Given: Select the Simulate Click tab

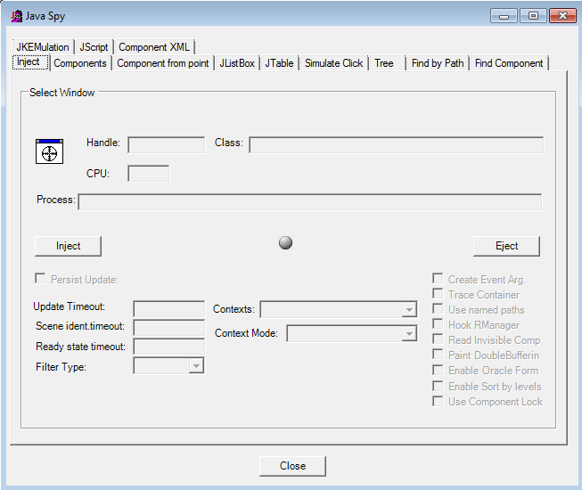Looking at the screenshot, I should [x=333, y=63].
